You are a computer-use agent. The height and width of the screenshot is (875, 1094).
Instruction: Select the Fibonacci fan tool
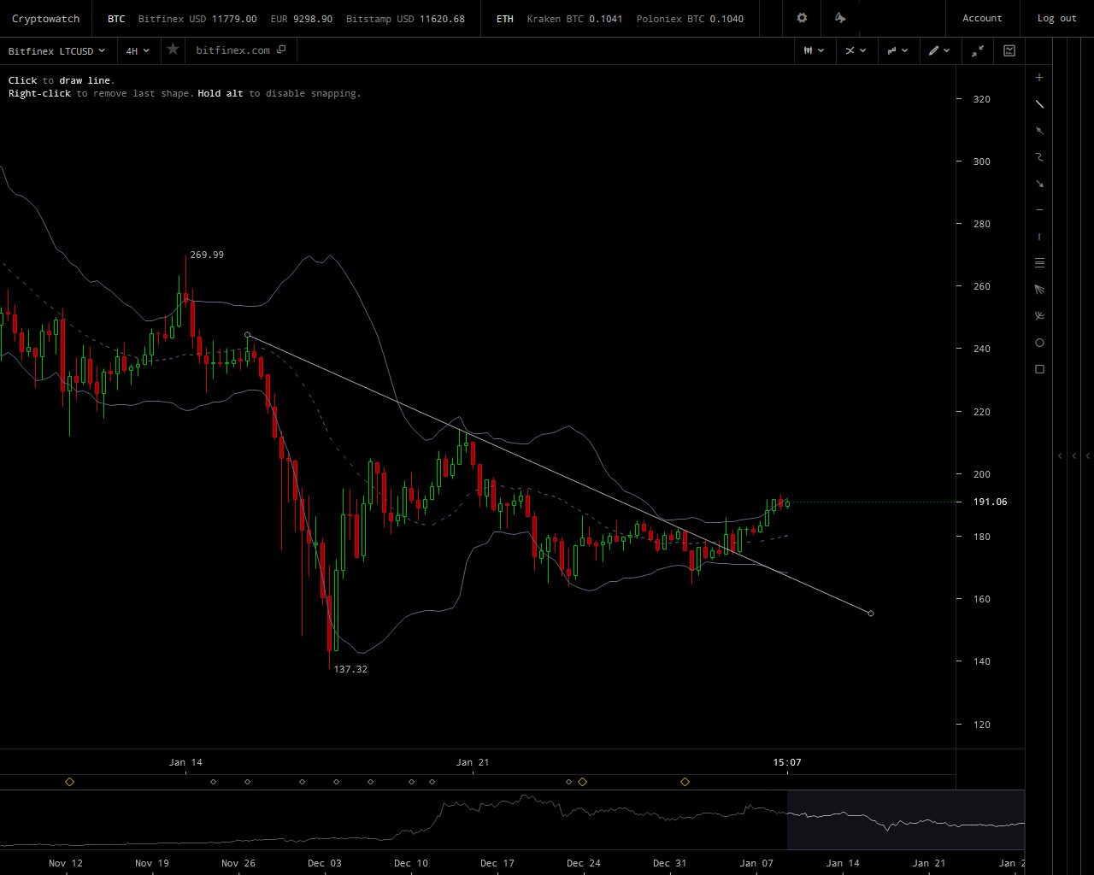[x=1039, y=290]
